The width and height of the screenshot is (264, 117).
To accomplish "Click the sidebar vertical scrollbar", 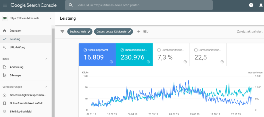I will point(53,73).
